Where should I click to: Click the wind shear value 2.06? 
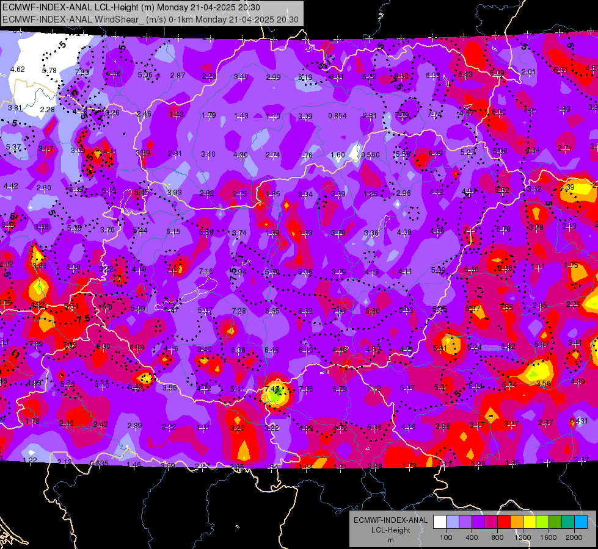(67, 423)
